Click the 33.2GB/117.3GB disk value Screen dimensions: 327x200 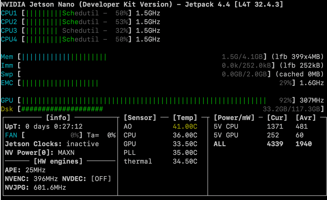pyautogui.click(x=291, y=109)
